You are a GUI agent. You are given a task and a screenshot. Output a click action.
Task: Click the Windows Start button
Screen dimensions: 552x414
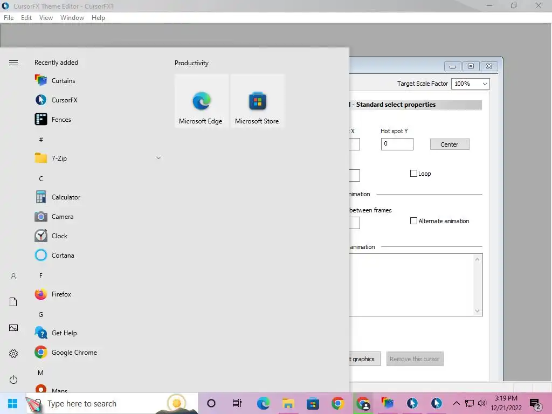(x=13, y=403)
